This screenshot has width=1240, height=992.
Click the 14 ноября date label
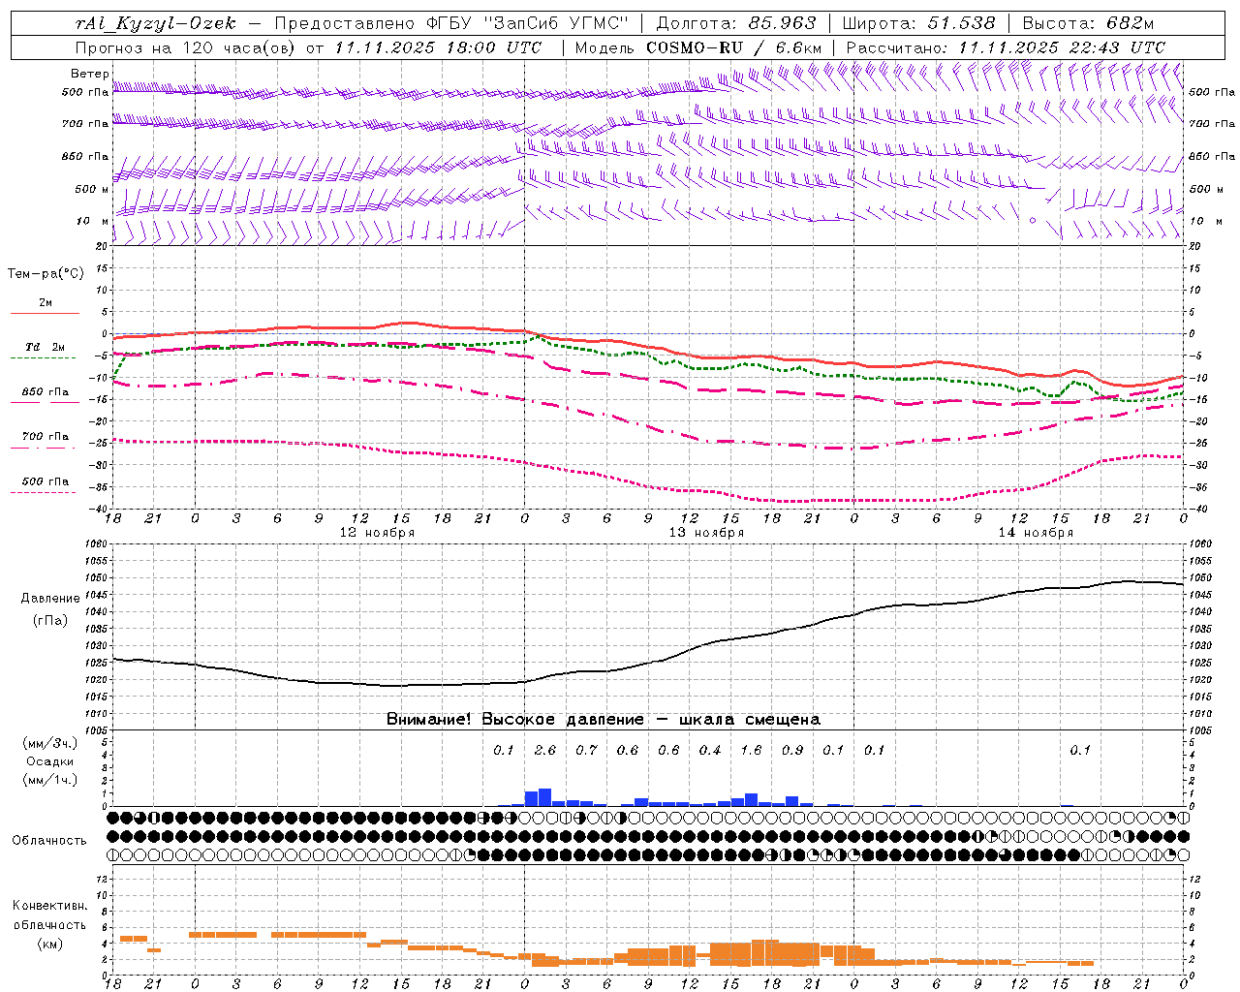[x=1036, y=533]
